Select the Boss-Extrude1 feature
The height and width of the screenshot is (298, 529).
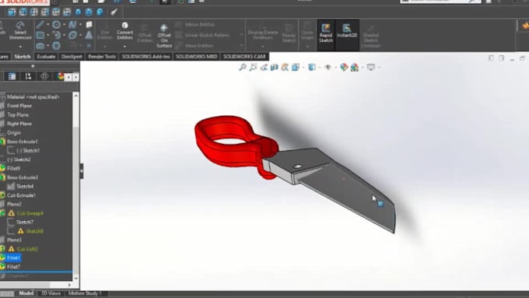coord(23,142)
